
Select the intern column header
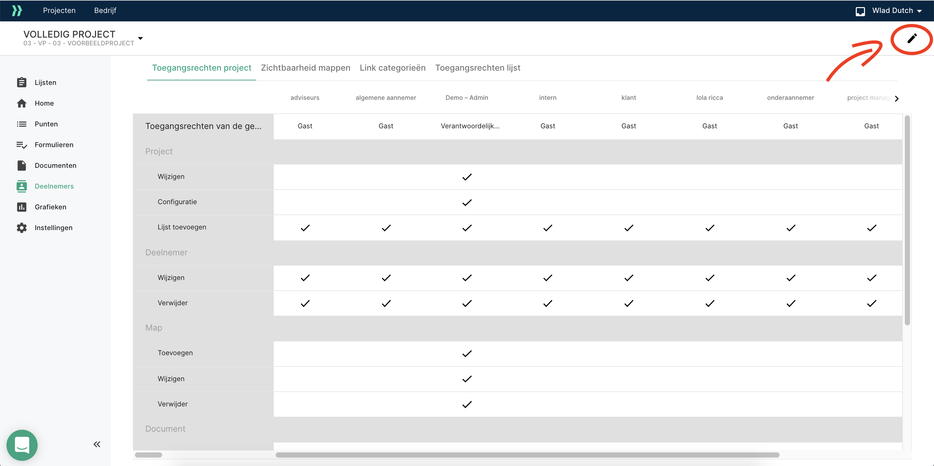point(547,98)
